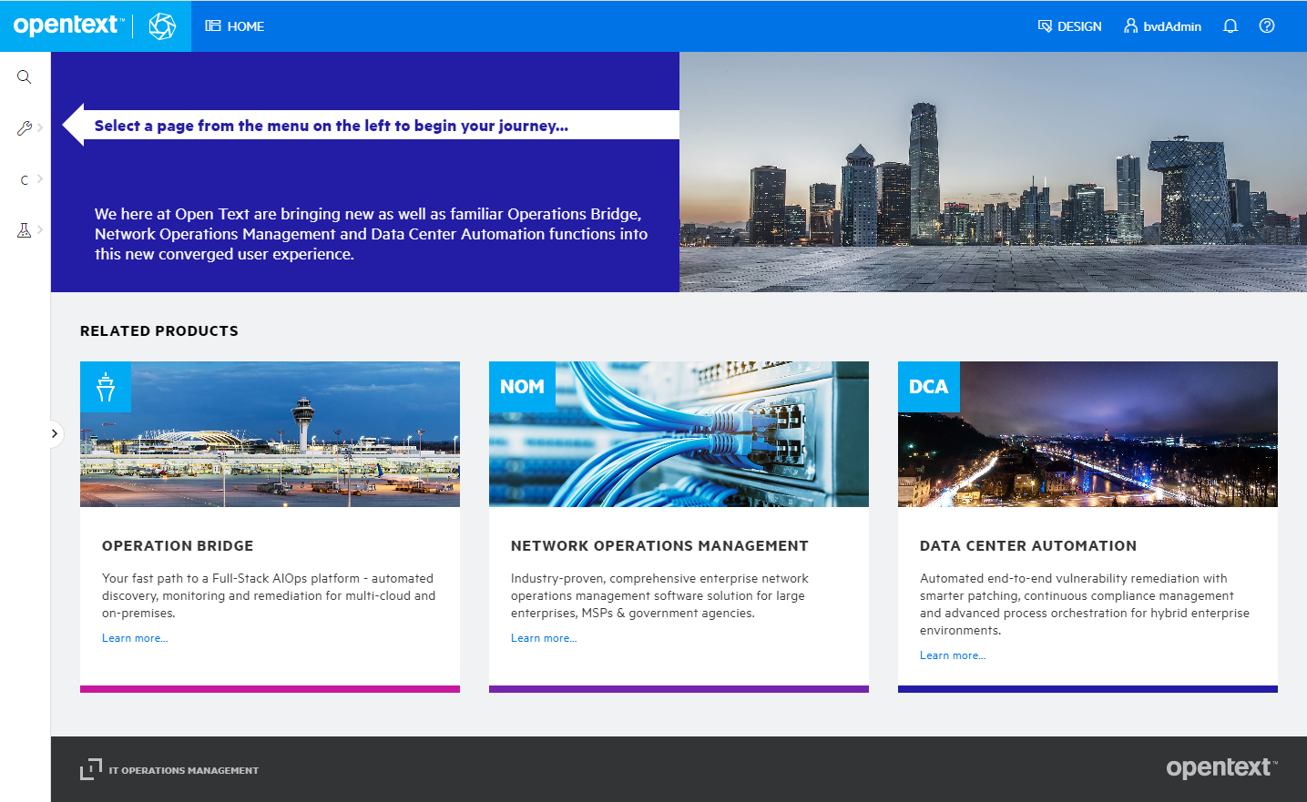
Task: Click the NOM badge on the network card
Action: [522, 386]
